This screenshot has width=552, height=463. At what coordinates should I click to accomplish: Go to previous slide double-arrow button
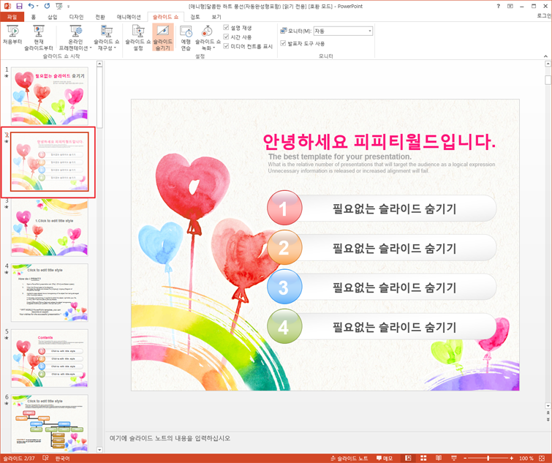tap(548, 413)
